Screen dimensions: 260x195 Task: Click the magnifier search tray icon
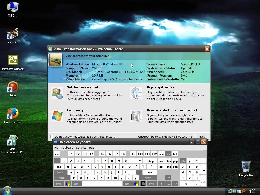coord(243,191)
